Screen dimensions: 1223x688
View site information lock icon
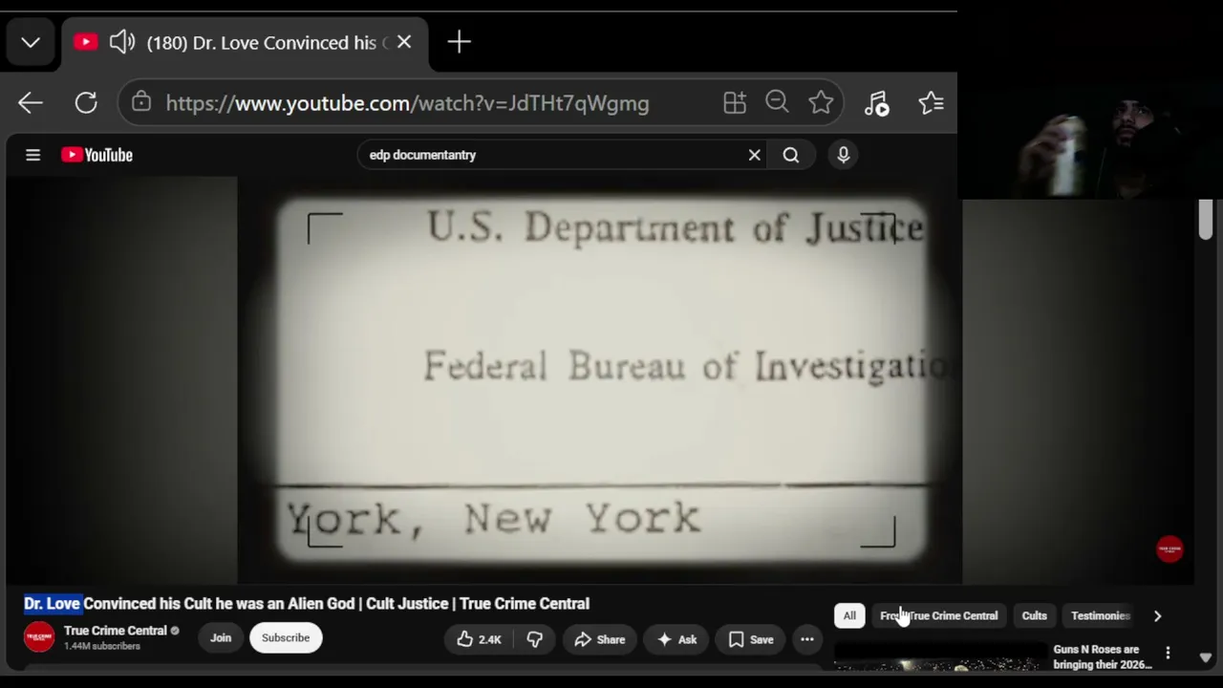coord(141,102)
